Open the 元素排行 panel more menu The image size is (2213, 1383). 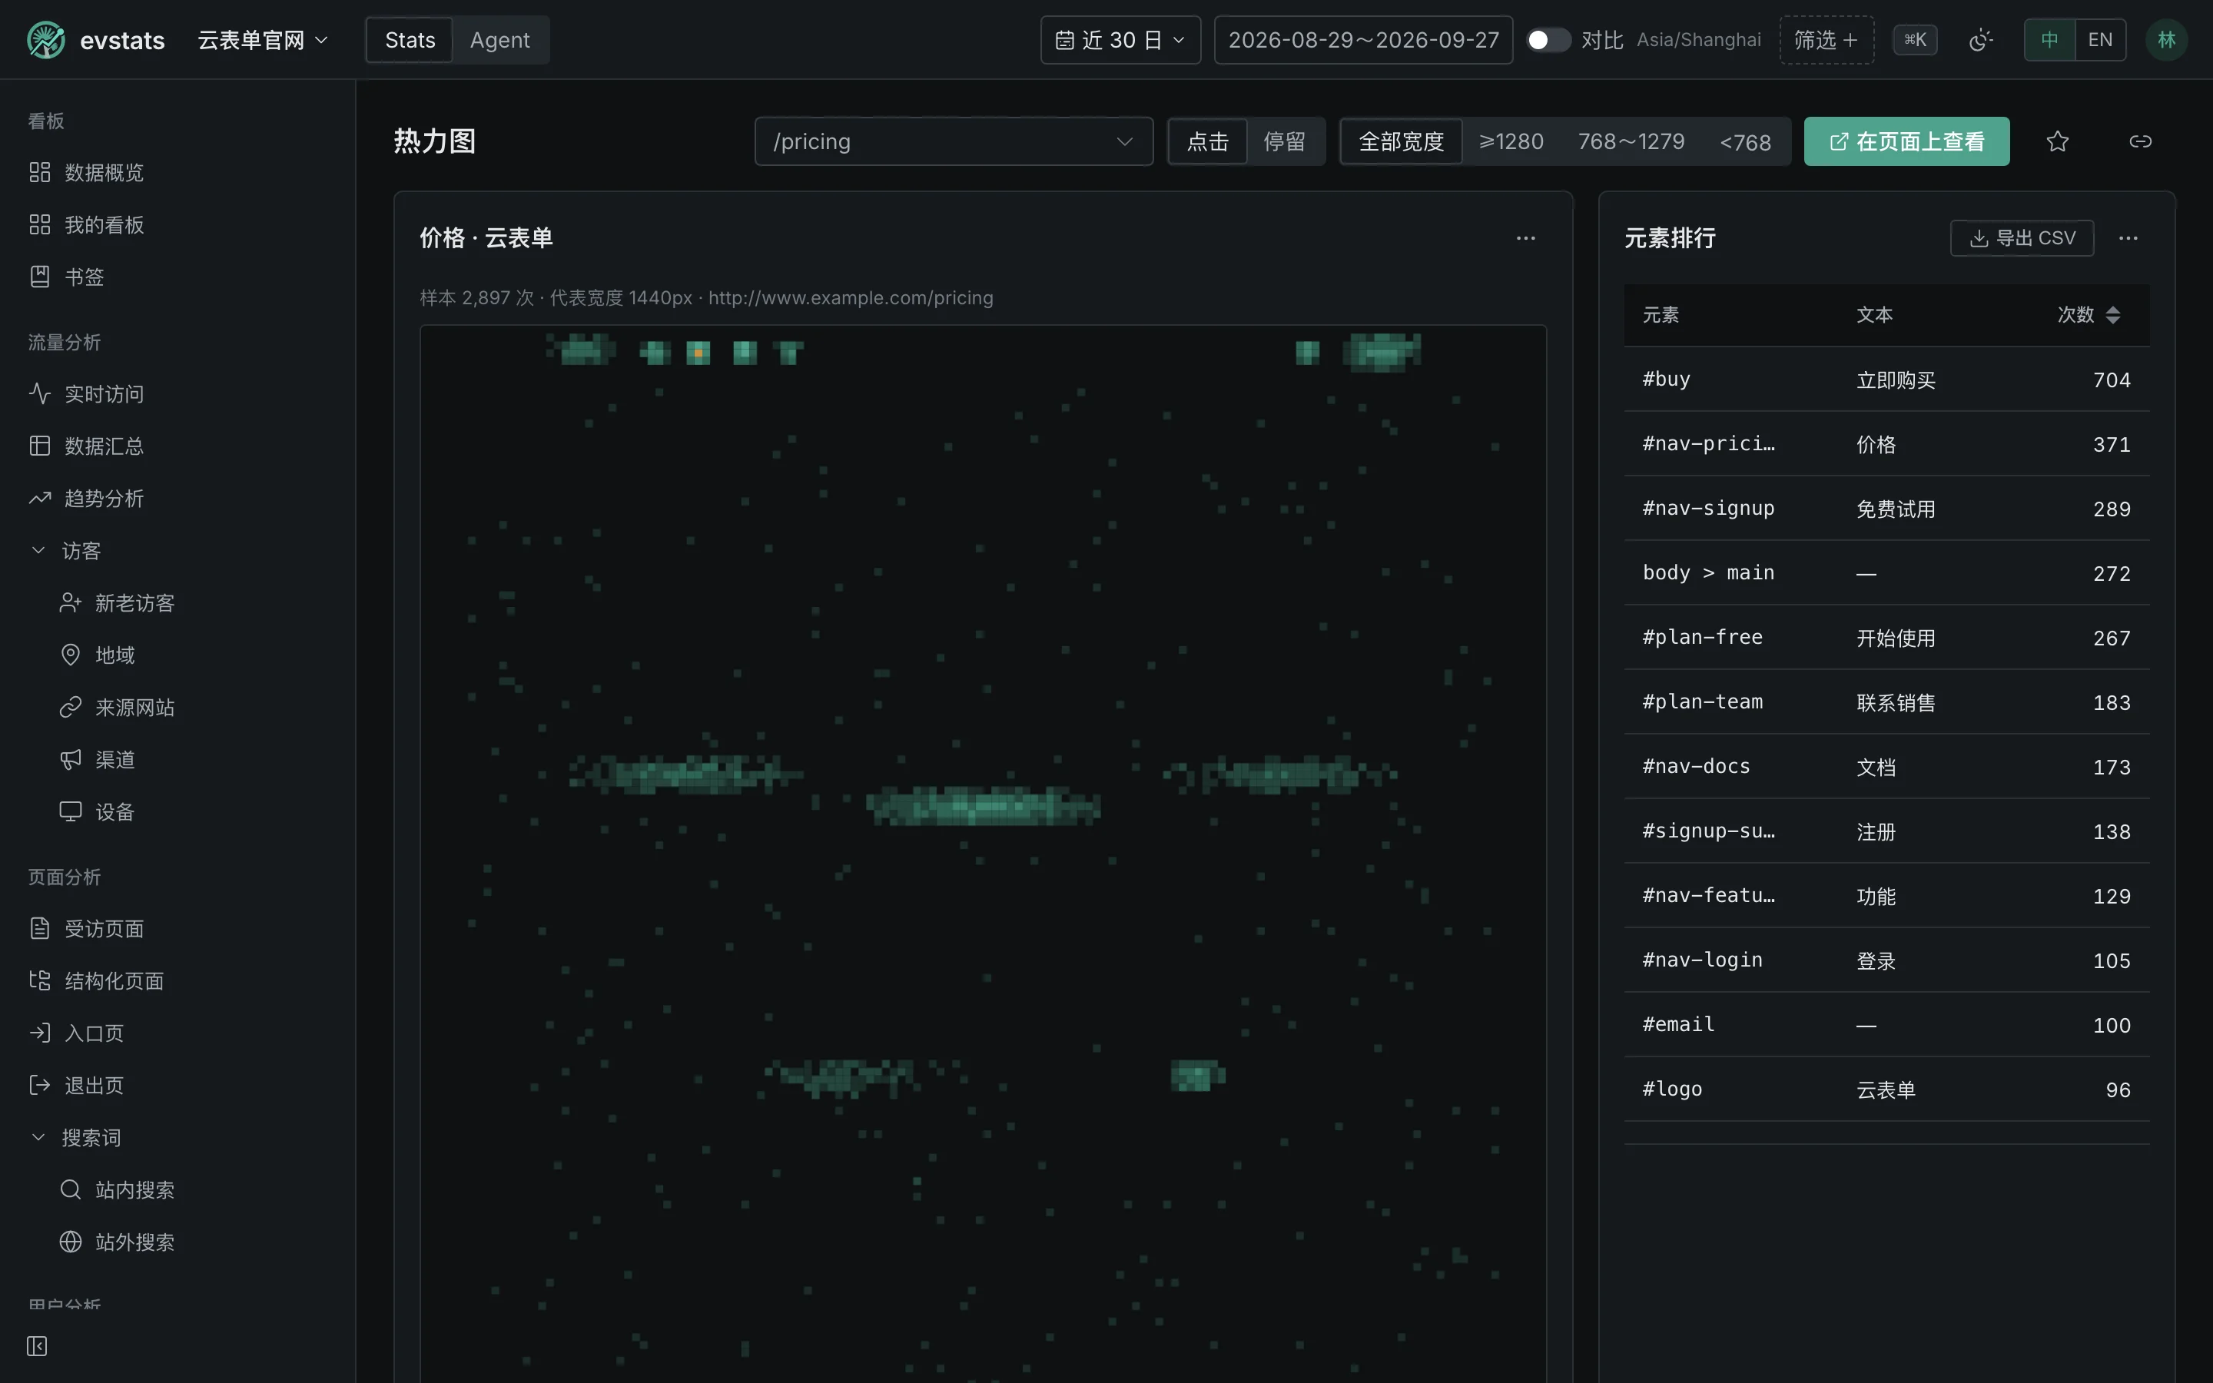coord(2128,238)
